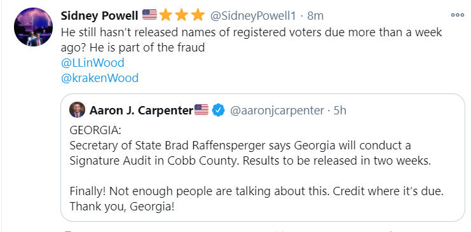
Task: Click the middle gold star in Sidney Powell's name
Action: 182,15
